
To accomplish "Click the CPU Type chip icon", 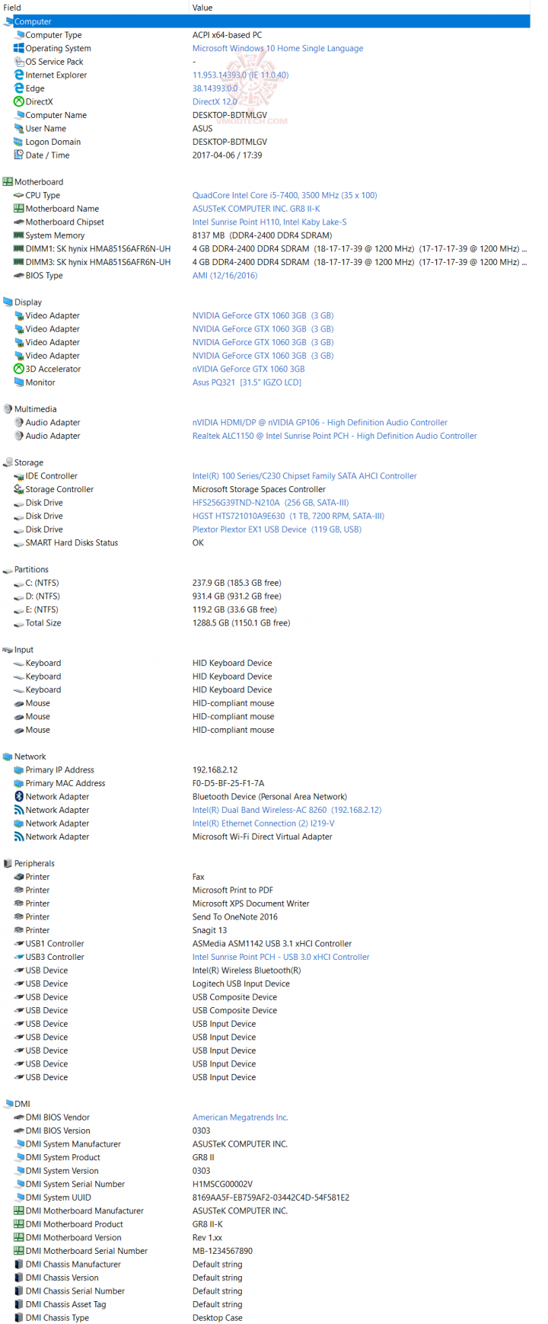I will click(19, 195).
